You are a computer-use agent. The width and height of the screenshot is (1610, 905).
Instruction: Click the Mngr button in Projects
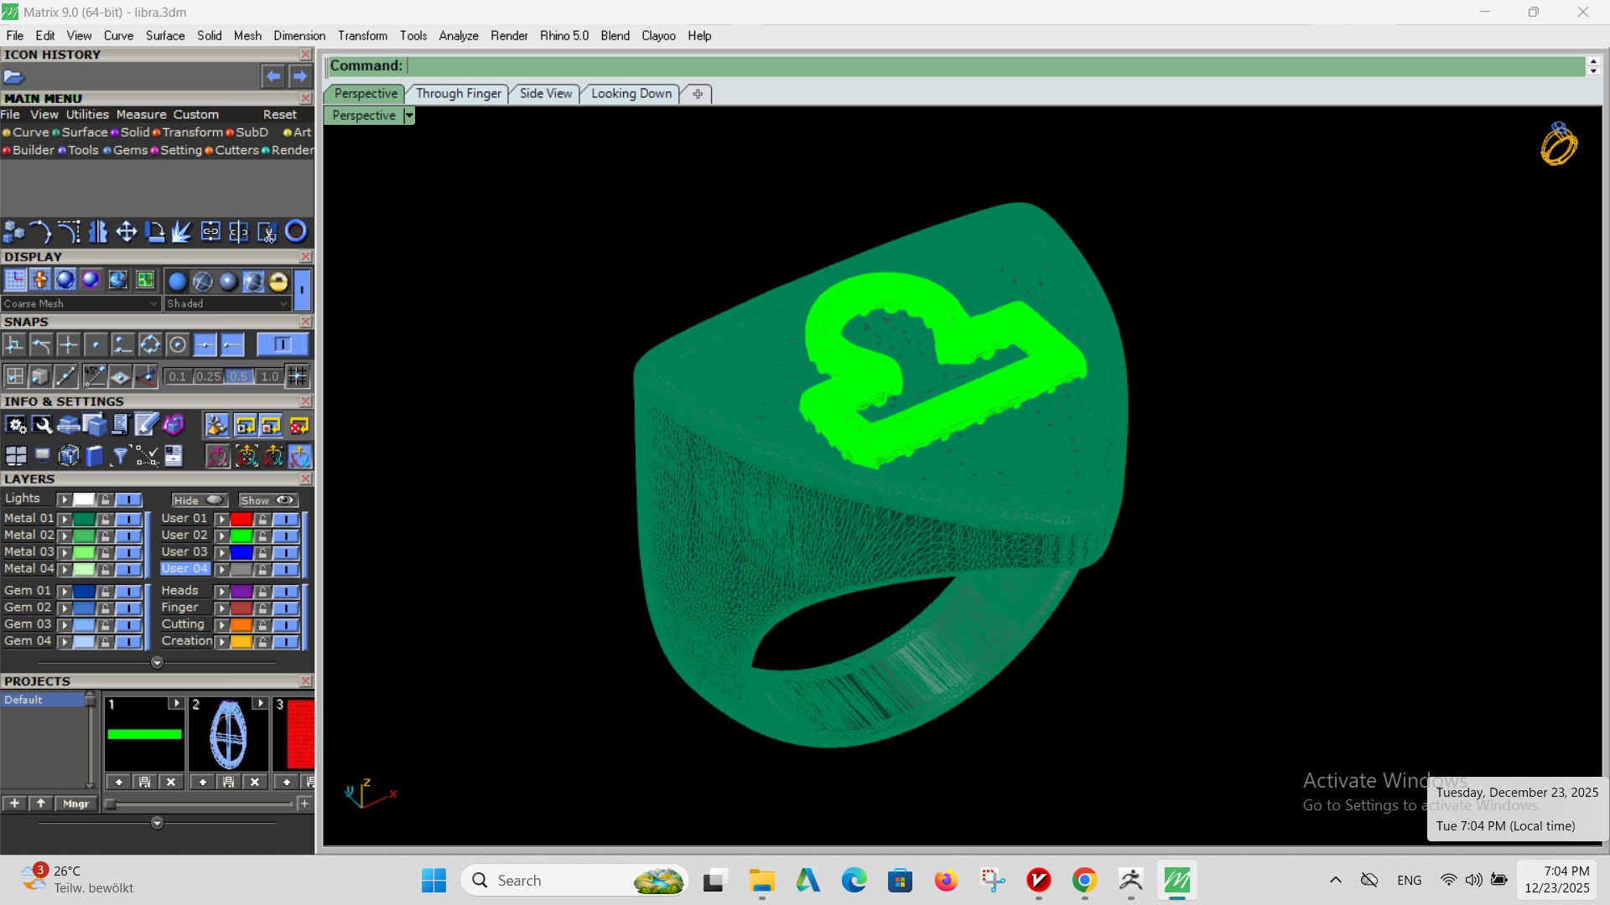(76, 804)
